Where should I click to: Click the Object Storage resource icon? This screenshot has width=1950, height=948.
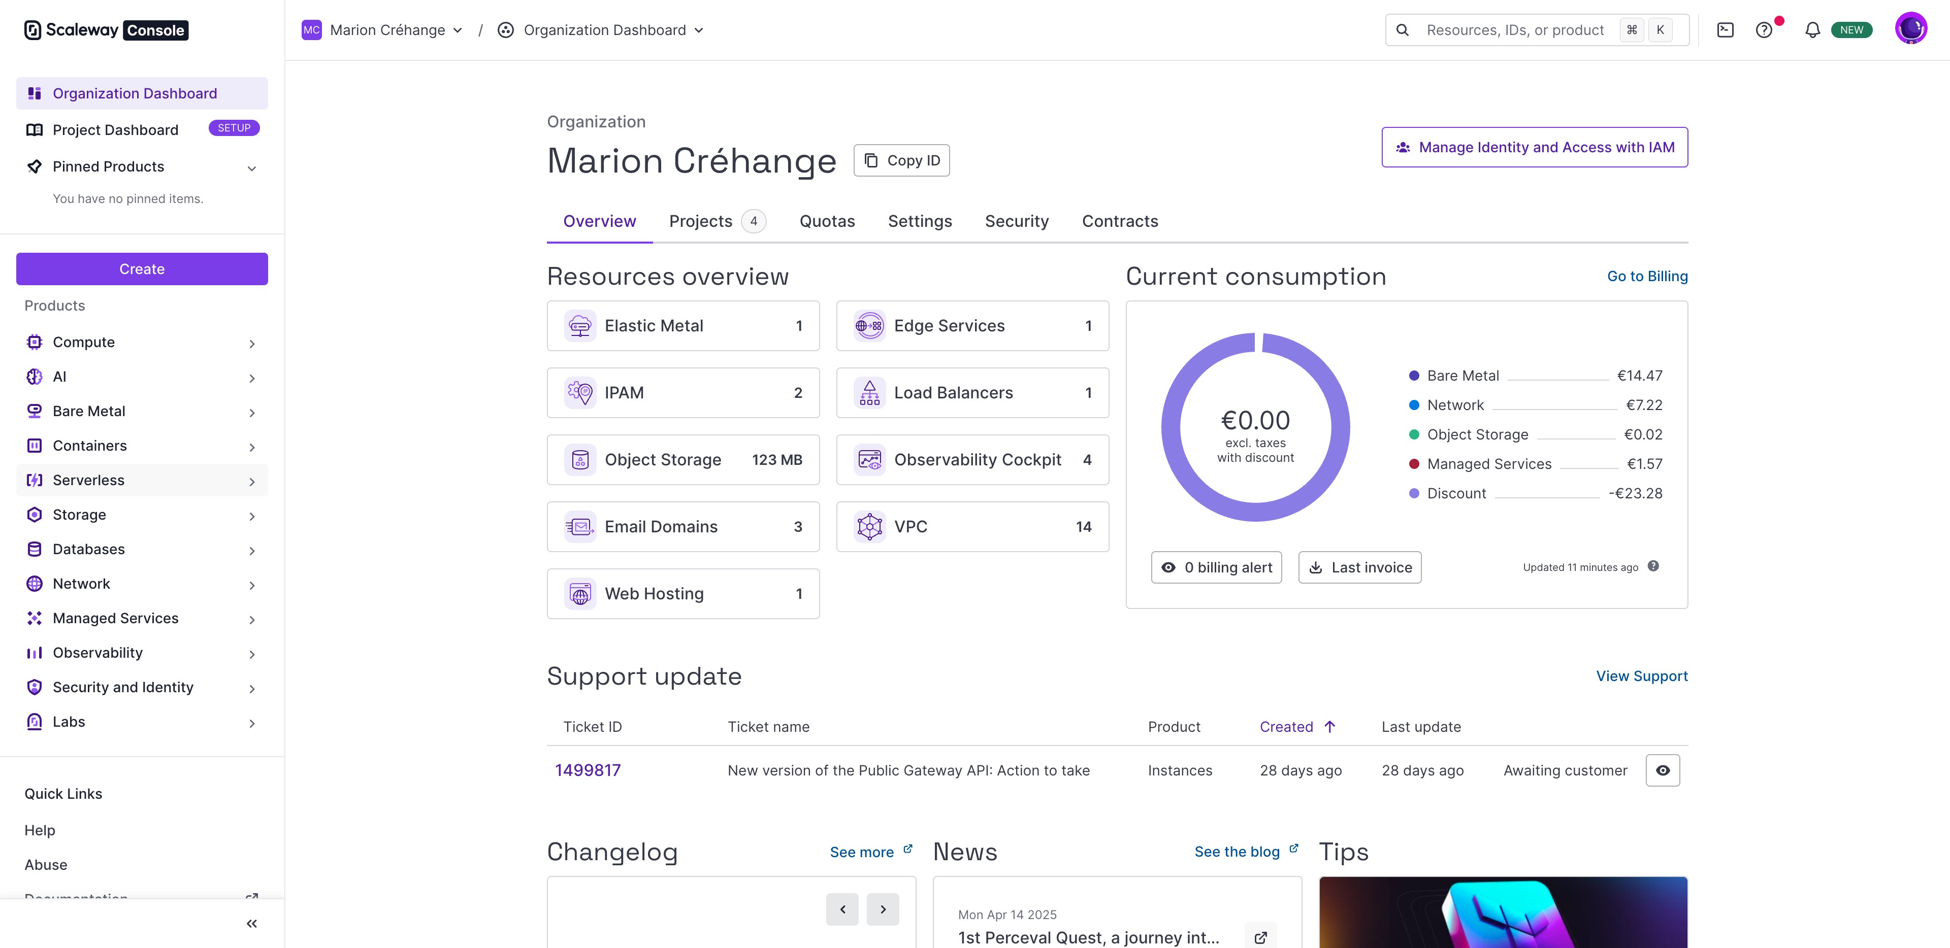pos(580,460)
